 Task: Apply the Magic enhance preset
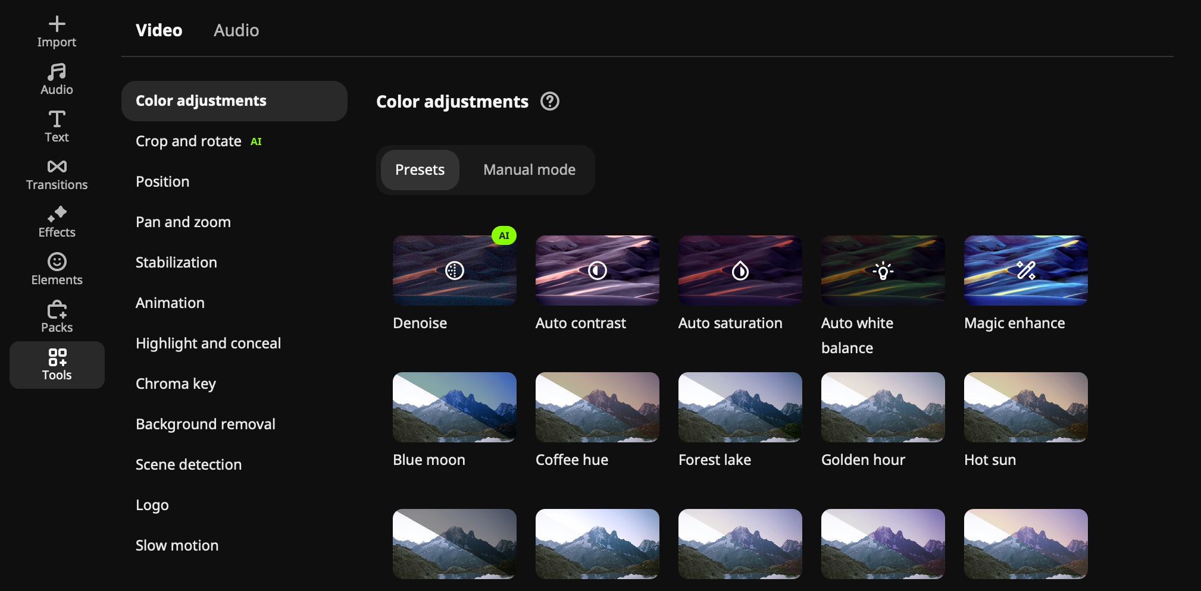(1025, 271)
